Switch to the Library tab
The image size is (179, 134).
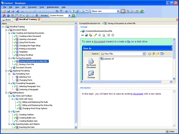point(7,20)
